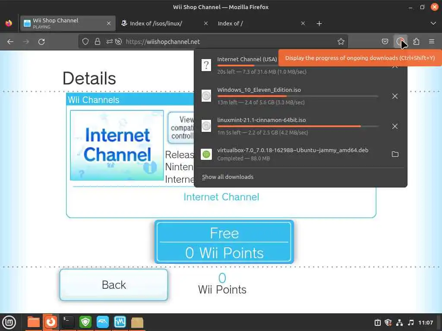
Task: Click update manager shield tray icon
Action: (388, 322)
